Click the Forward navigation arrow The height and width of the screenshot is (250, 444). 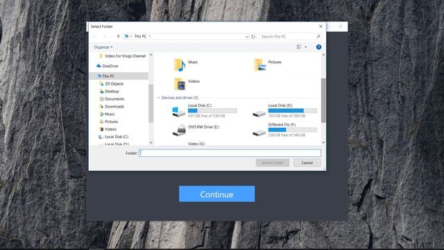click(104, 37)
